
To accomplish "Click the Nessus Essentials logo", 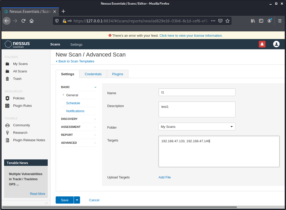I will tap(17, 44).
